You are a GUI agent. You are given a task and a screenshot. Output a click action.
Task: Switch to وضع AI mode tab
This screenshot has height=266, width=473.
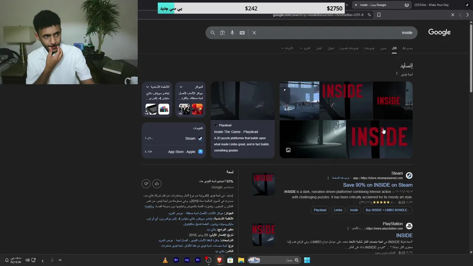(x=408, y=48)
